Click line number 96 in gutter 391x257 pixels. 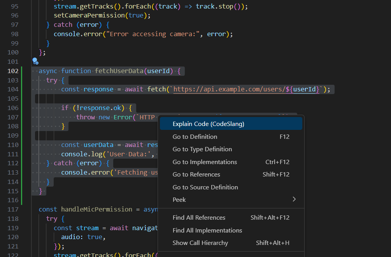pos(15,16)
